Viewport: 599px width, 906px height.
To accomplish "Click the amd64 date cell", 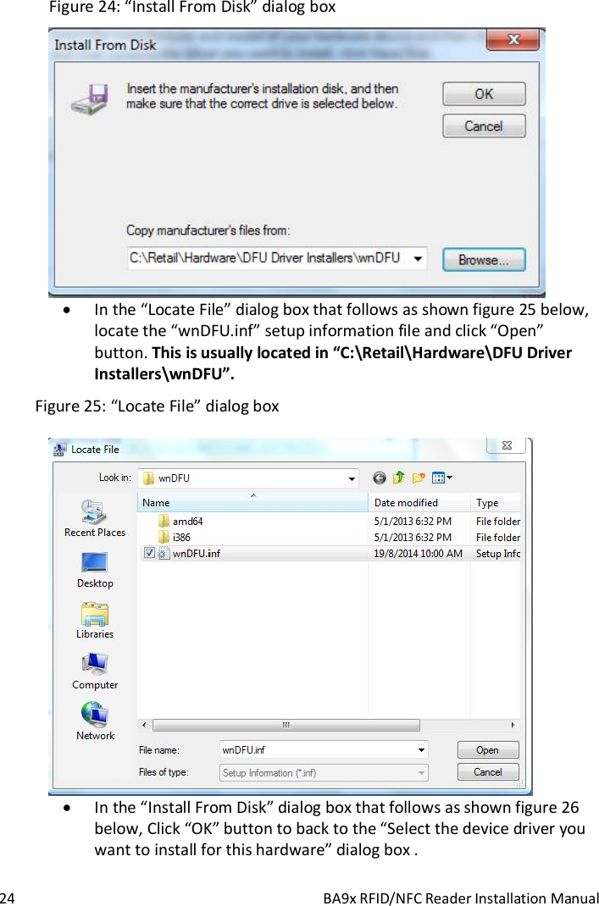I will click(413, 522).
